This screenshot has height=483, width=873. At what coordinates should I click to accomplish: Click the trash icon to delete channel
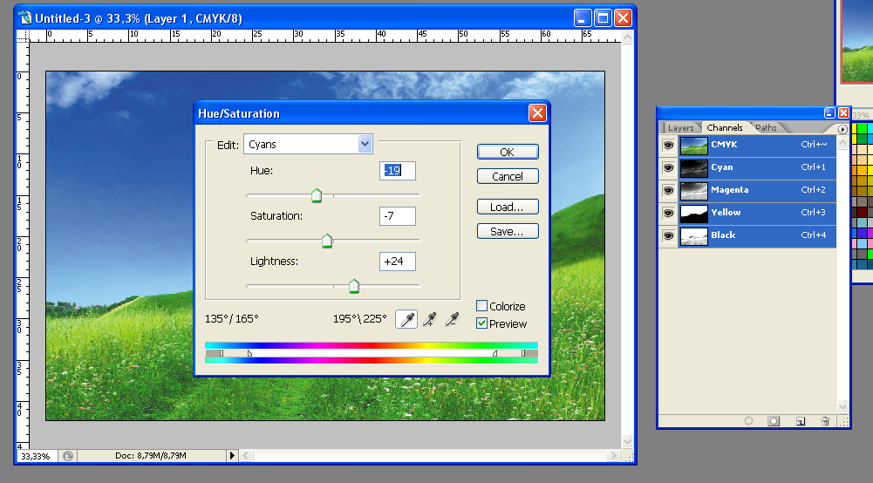(825, 421)
